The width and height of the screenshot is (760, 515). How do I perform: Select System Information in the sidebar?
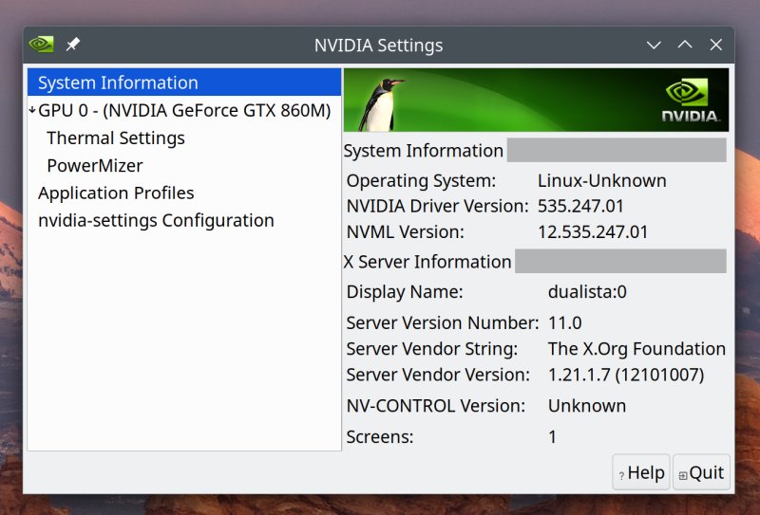[118, 83]
